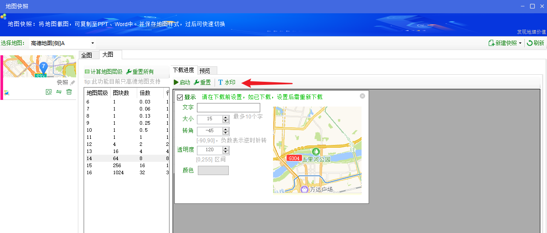Open the 选择地图 combo box
The width and height of the screenshot is (547, 233).
point(62,43)
